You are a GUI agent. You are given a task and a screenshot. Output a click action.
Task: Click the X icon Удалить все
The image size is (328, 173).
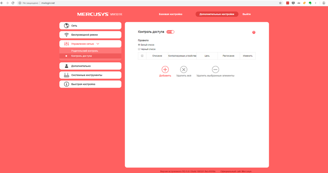coord(184,70)
